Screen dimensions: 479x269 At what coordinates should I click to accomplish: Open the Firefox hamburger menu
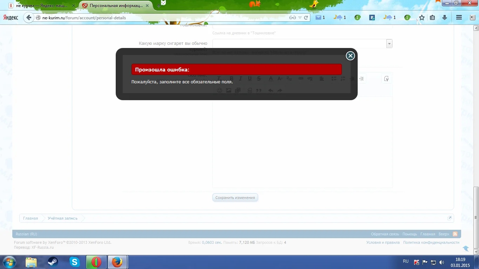[459, 18]
